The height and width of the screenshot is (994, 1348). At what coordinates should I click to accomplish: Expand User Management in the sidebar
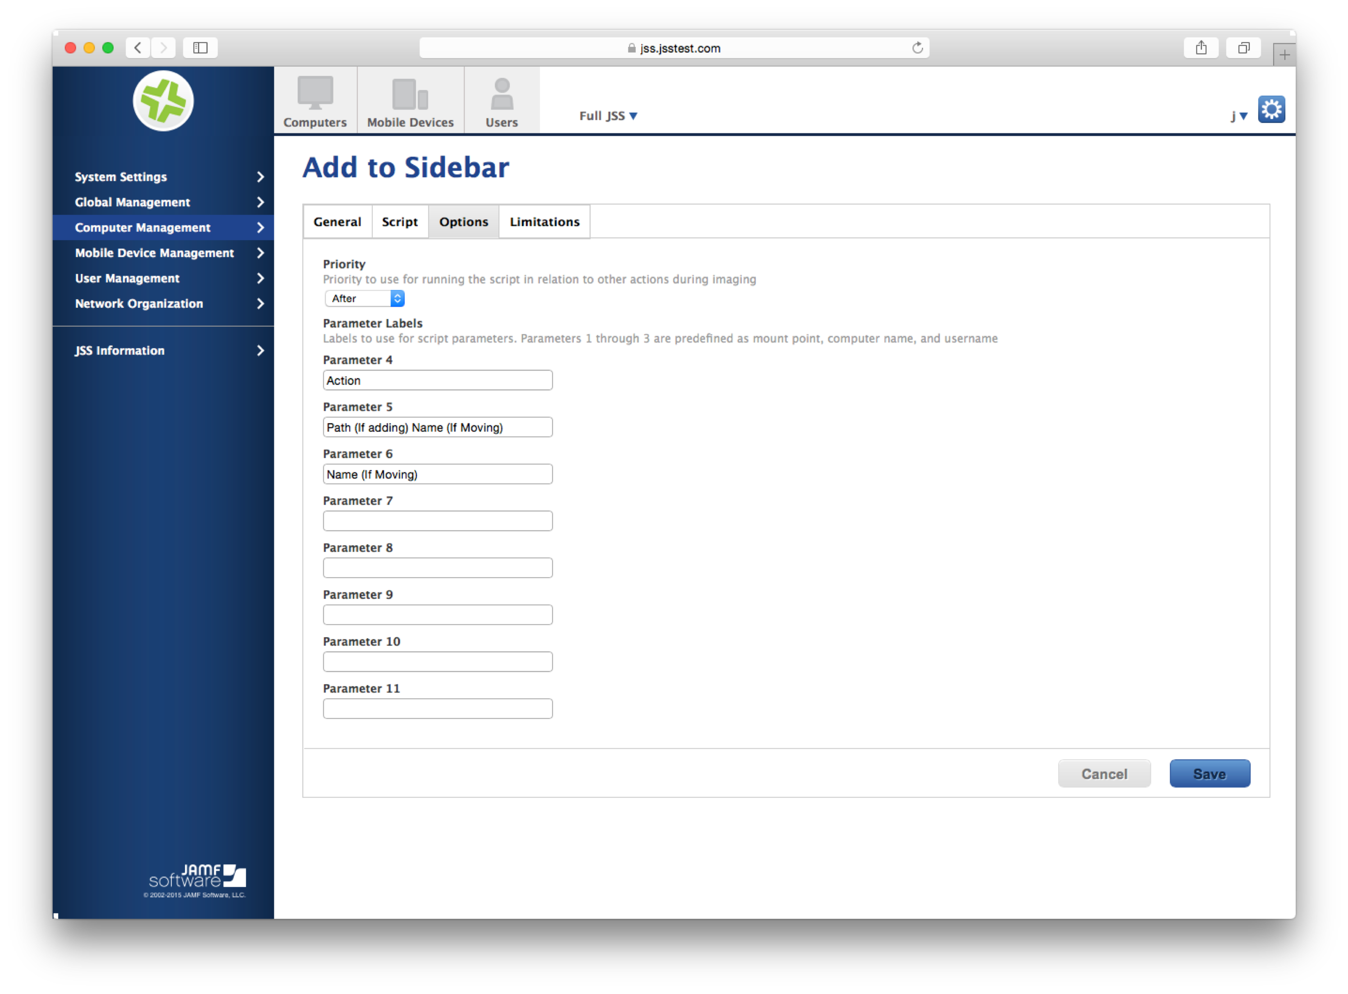(x=163, y=278)
